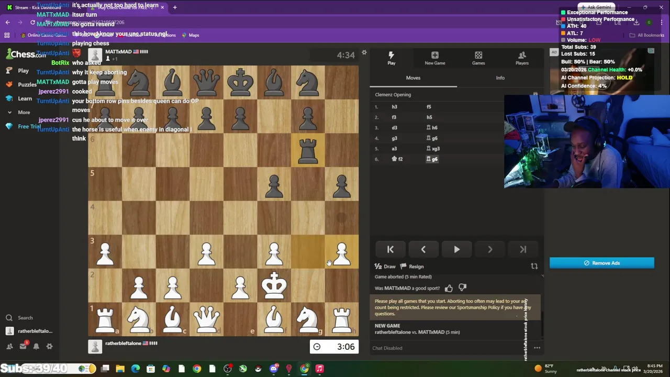
Task: Step forward one move
Action: click(x=489, y=250)
